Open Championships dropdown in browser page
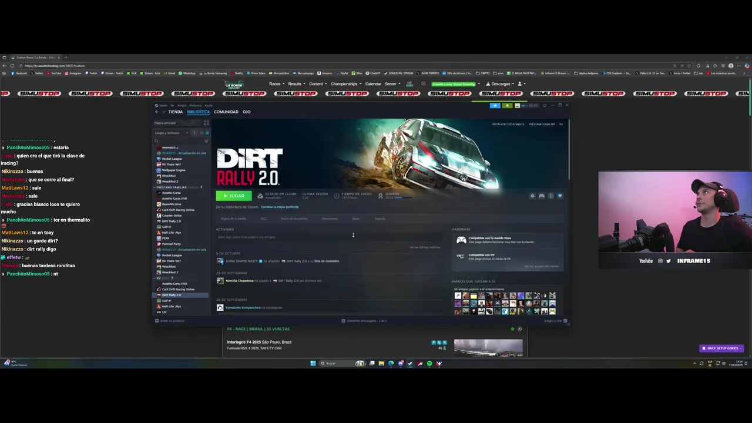Screen dimensions: 752x423 pyautogui.click(x=345, y=84)
